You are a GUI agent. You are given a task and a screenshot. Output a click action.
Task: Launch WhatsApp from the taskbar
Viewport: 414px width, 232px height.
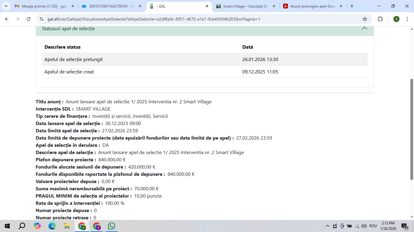[112, 226]
